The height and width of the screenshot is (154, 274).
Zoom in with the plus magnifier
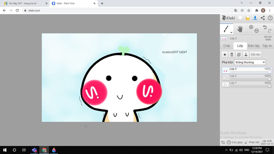tap(251, 27)
